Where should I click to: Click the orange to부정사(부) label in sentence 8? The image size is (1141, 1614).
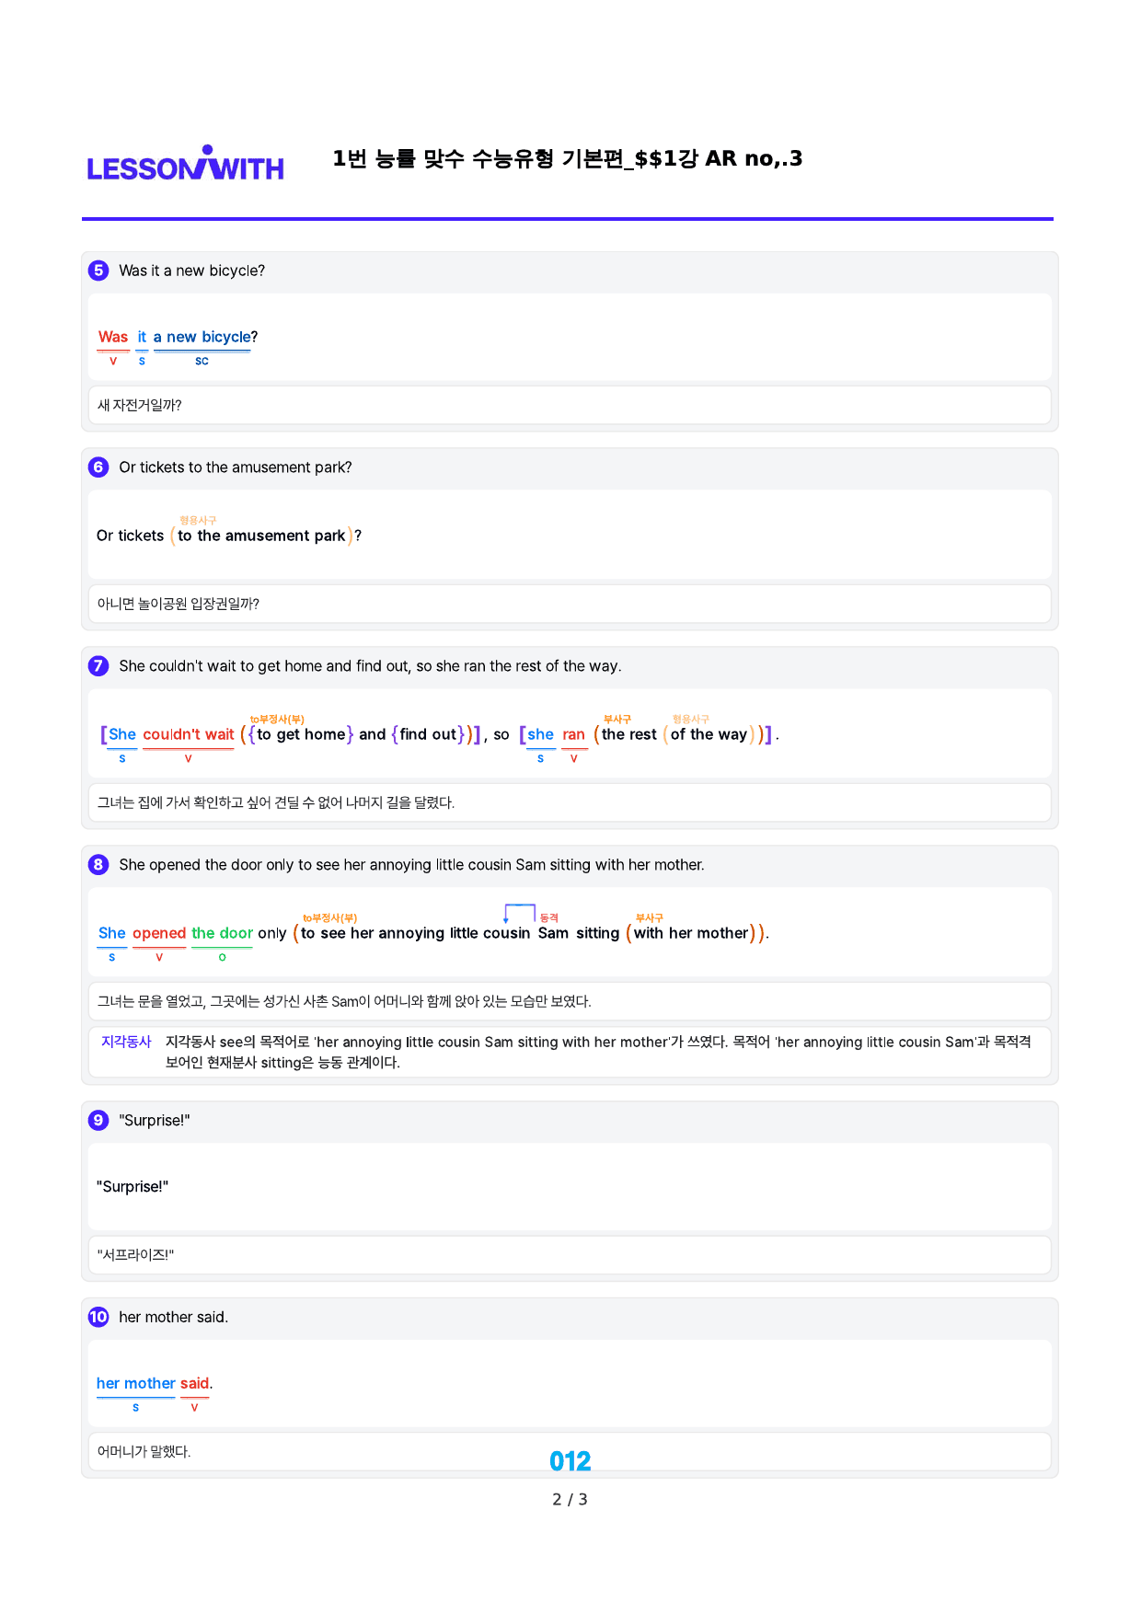coord(329,918)
